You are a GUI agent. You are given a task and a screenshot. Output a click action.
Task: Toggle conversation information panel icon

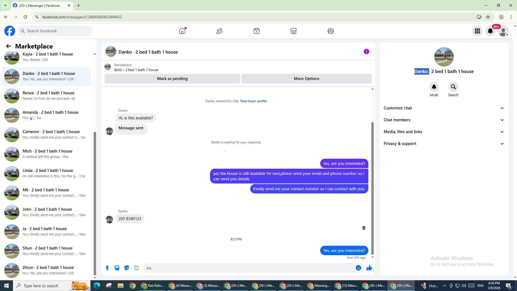coord(366,51)
